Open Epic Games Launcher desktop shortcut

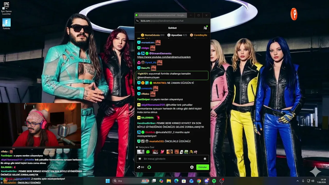click(6, 8)
